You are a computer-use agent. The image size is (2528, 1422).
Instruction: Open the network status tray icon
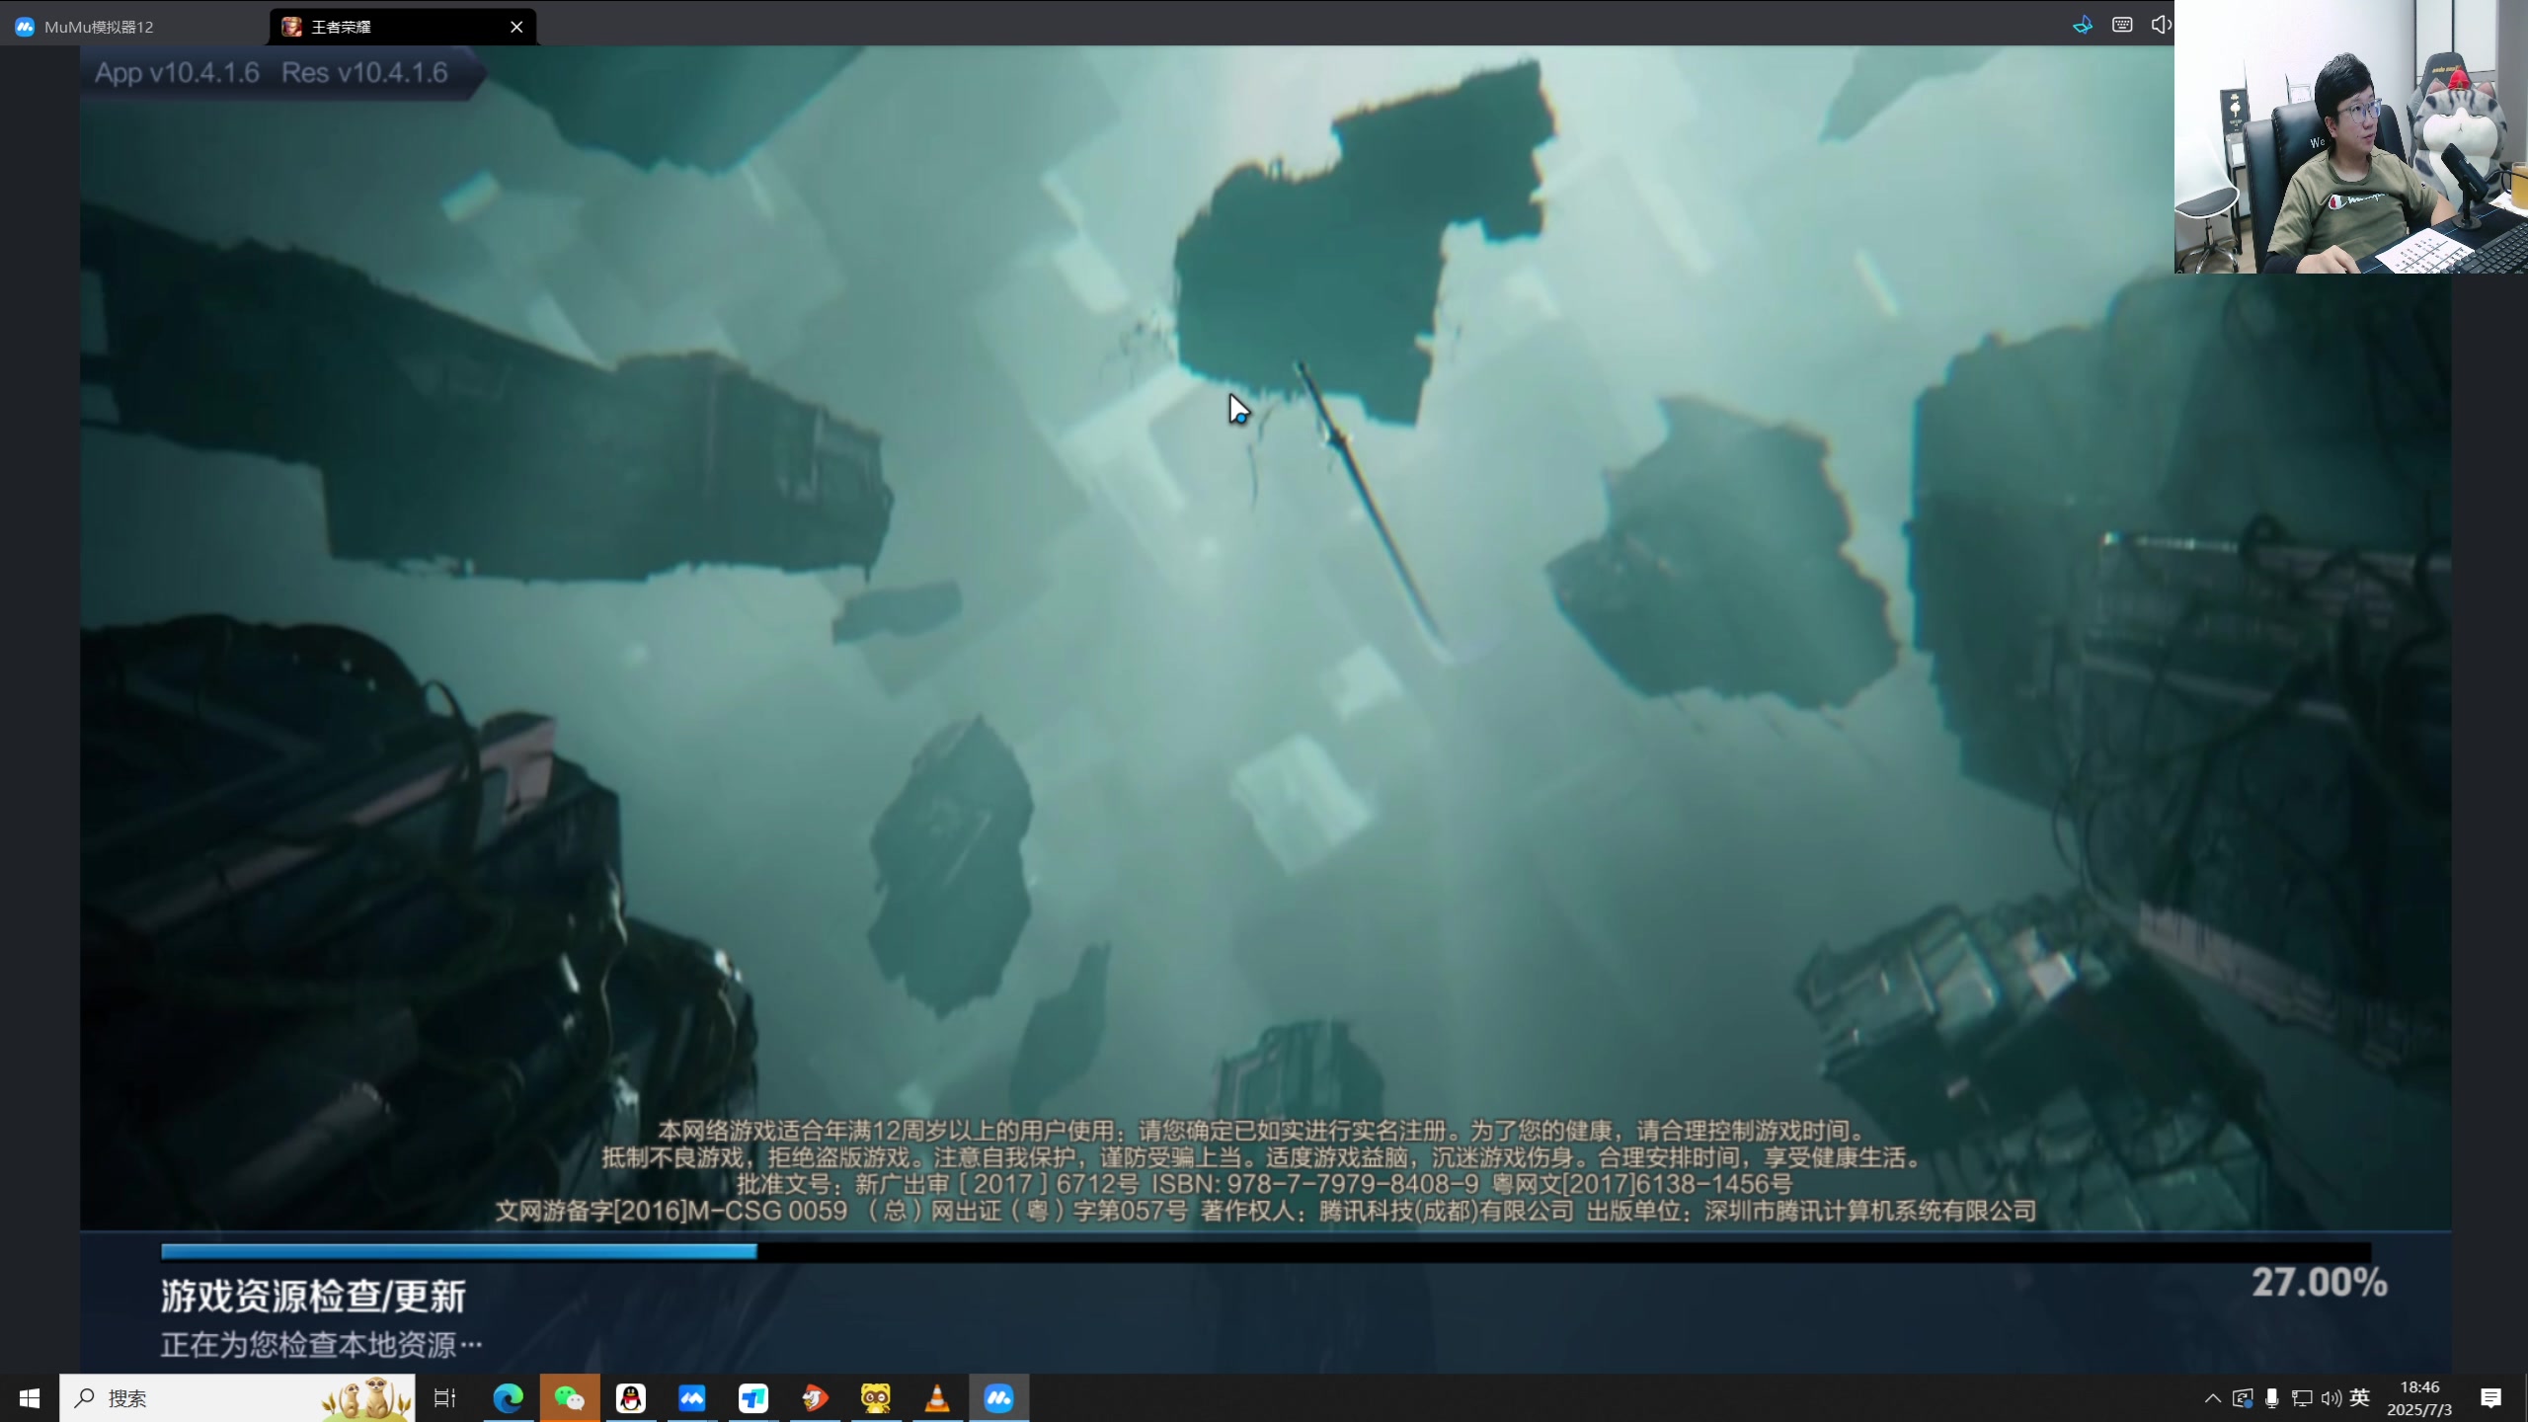pos(2302,1398)
